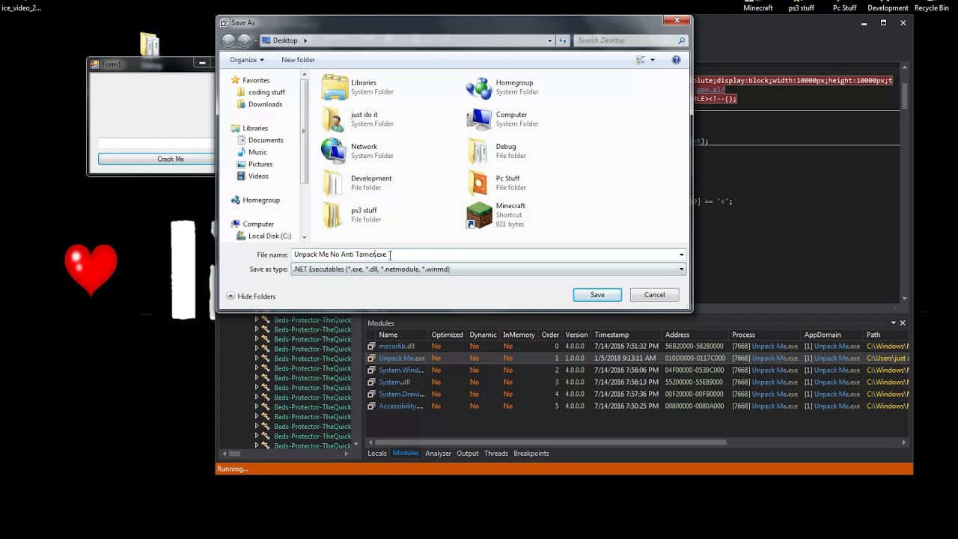The height and width of the screenshot is (539, 958).
Task: Select the Minecraft shortcut icon
Action: 479,215
